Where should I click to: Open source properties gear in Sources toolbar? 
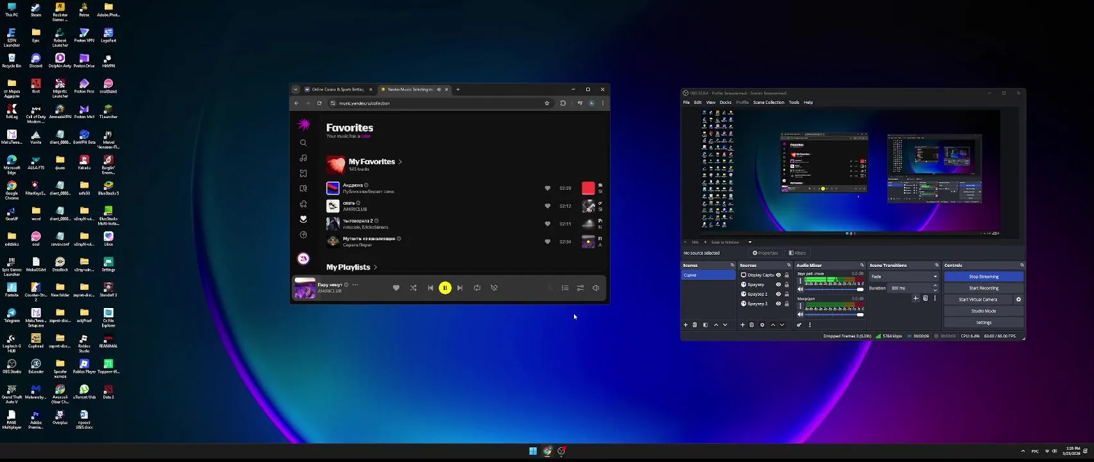coord(762,325)
